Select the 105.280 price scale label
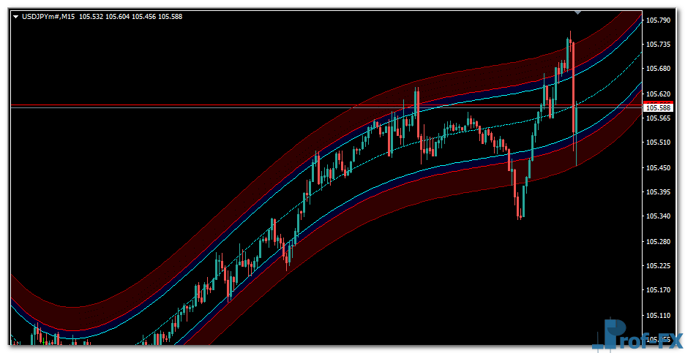Screen dimensions: 685x353 (x=659, y=241)
